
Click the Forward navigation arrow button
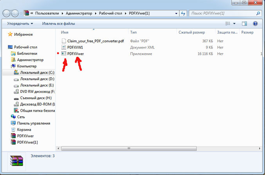[15, 13]
